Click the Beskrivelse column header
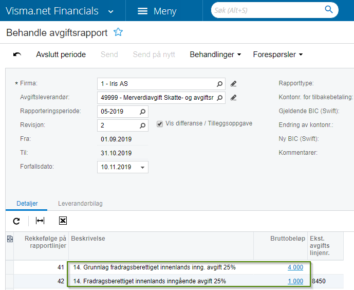This screenshot has height=290, width=354. coord(161,246)
